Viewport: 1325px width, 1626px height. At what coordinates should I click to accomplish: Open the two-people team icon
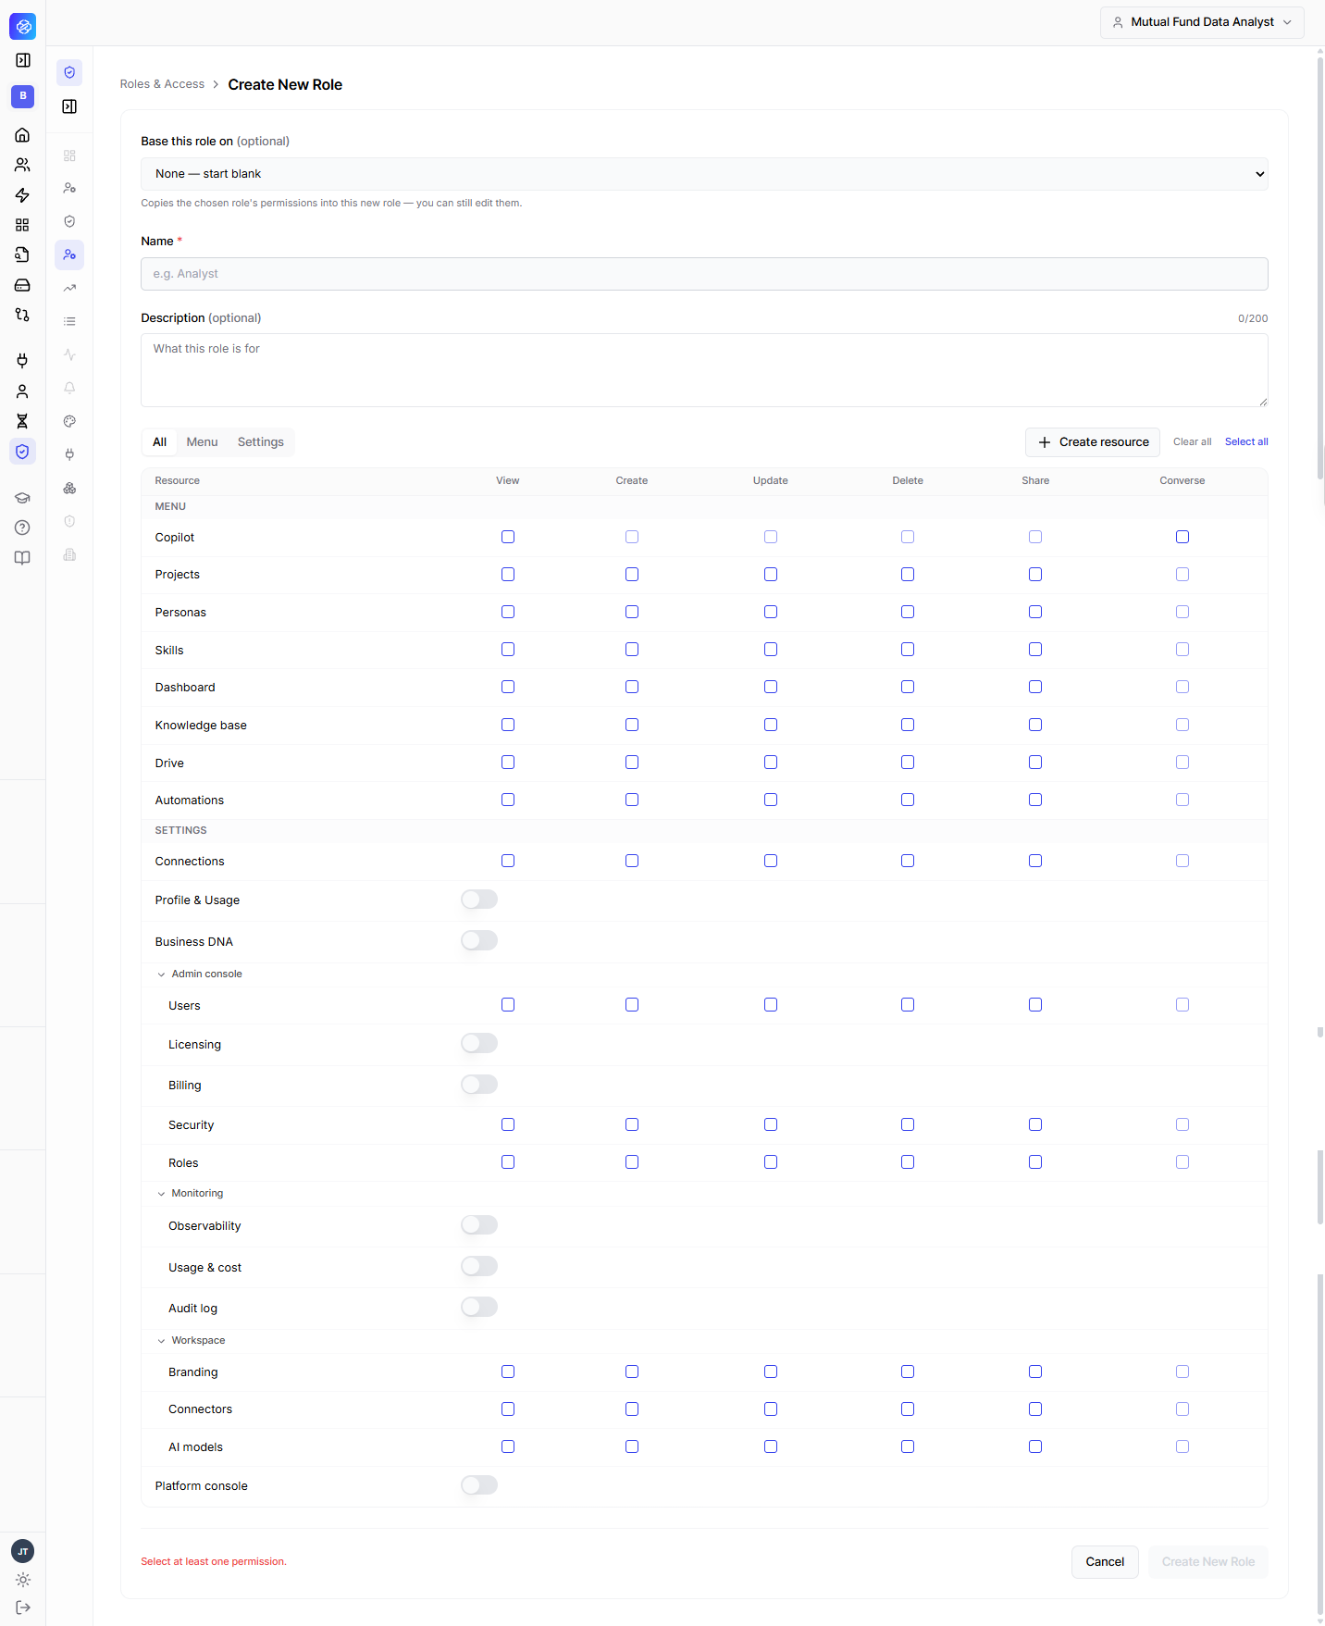[23, 165]
